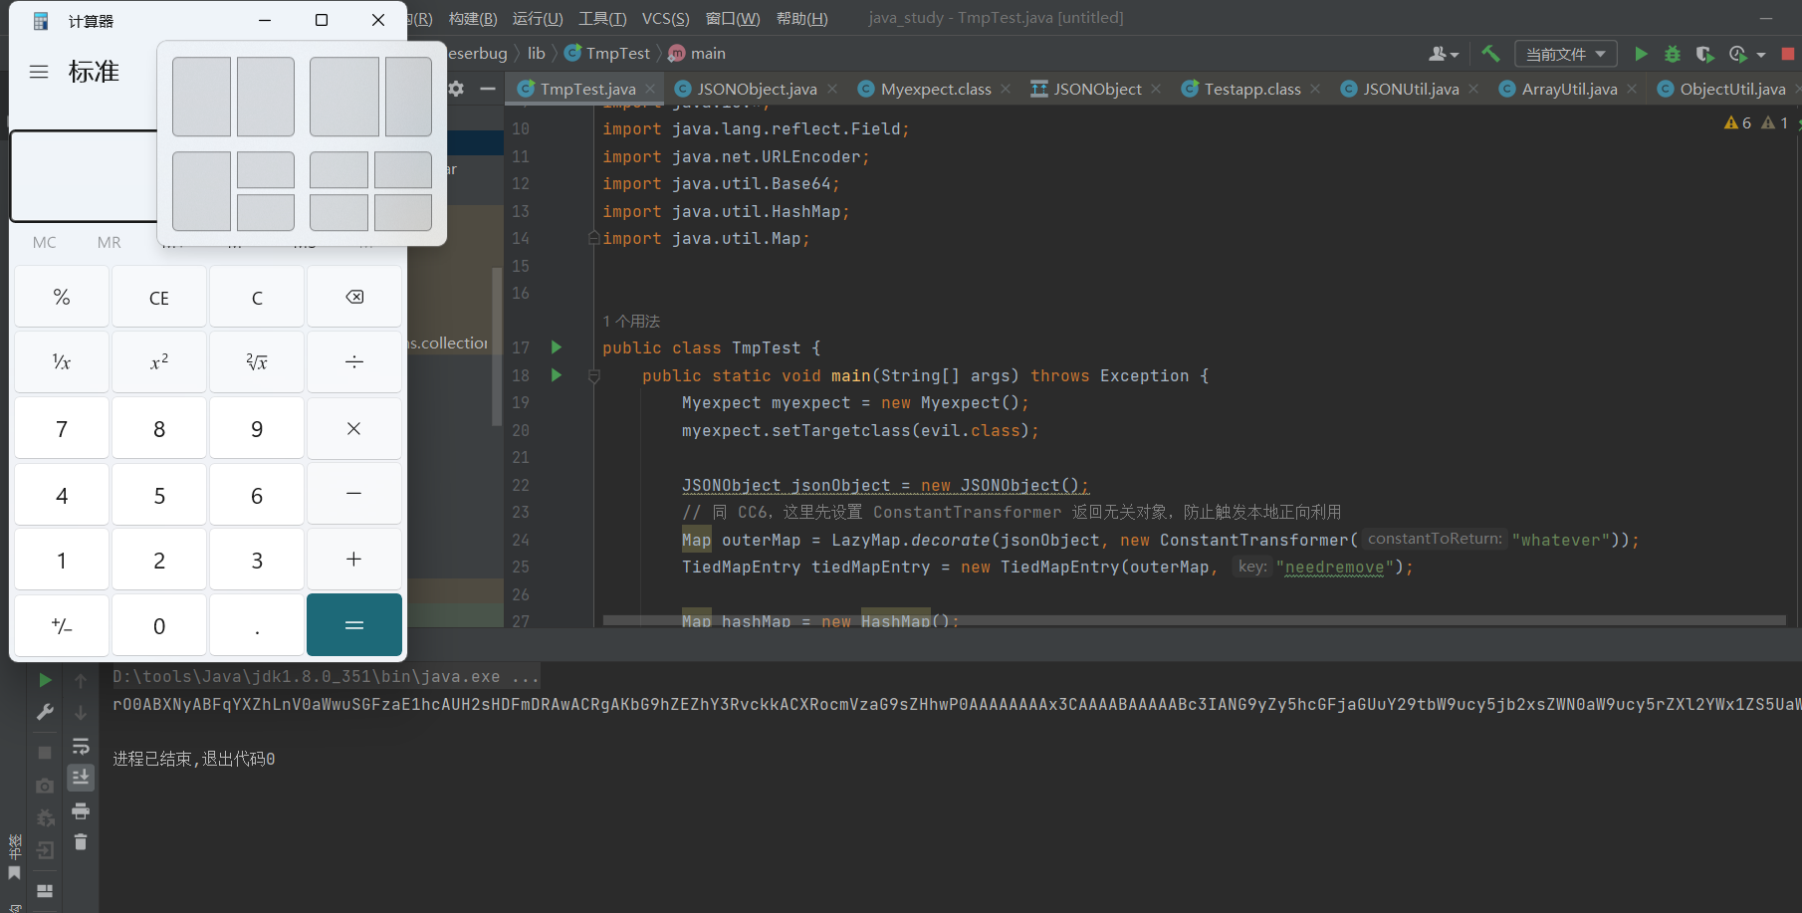Screen dimensions: 1802x913
Task: Open the VCS(S) menu
Action: click(x=665, y=18)
